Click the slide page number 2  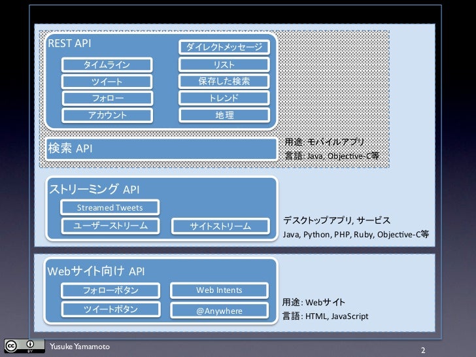point(423,350)
